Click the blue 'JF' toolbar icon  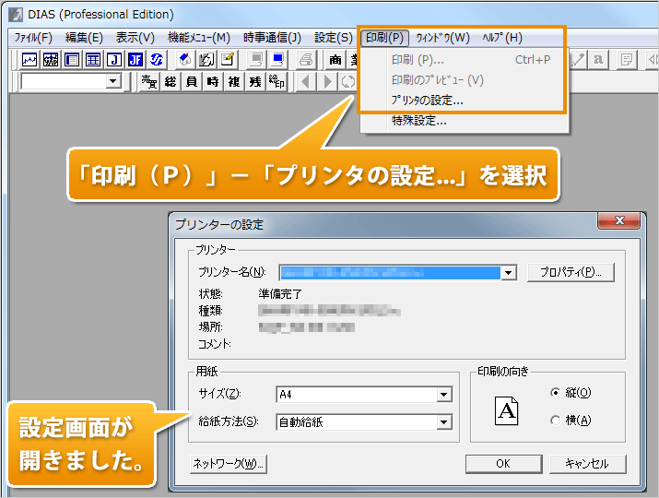pyautogui.click(x=135, y=60)
